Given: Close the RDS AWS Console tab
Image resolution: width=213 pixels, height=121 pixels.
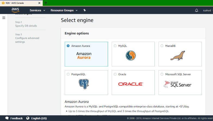Looking at the screenshot, I should pyautogui.click(x=39, y=3).
